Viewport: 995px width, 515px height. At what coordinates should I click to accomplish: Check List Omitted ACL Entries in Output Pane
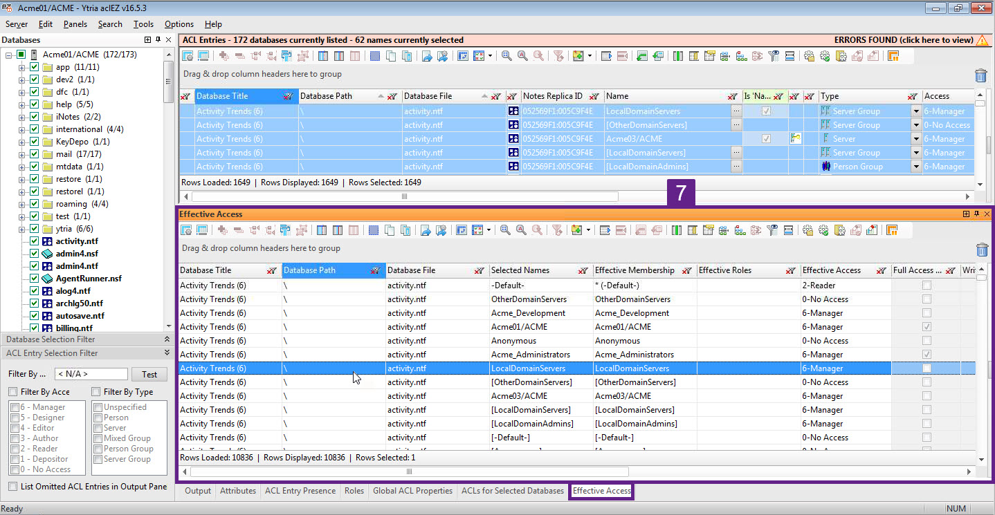[x=11, y=487]
